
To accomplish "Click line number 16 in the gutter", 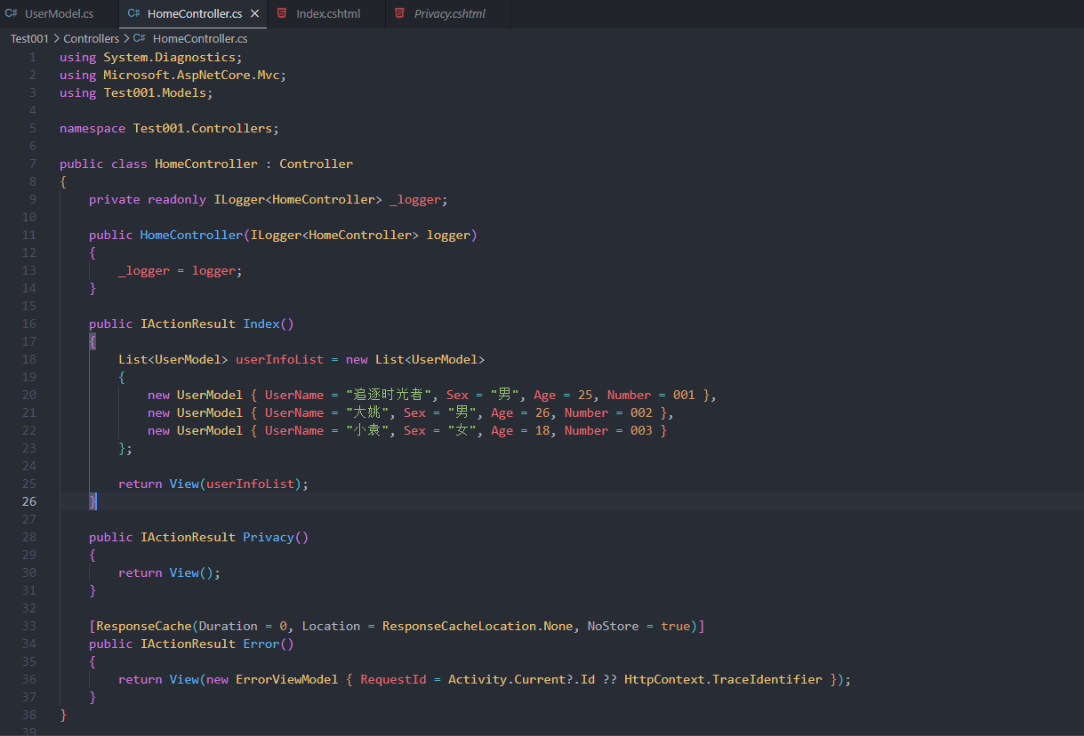I will click(x=31, y=324).
